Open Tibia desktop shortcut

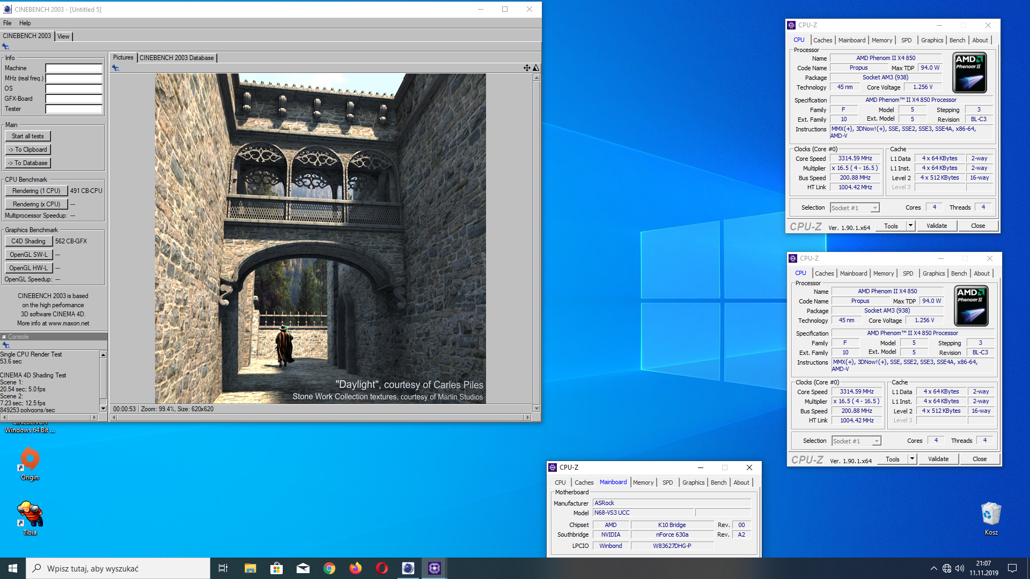coord(30,518)
